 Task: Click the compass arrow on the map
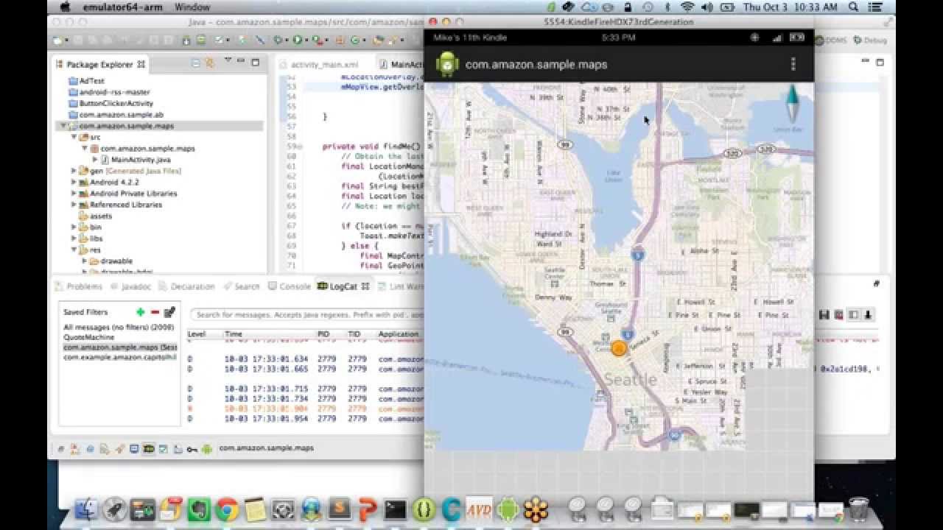(793, 103)
